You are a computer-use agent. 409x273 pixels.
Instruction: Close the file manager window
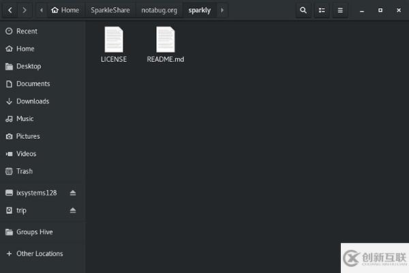pyautogui.click(x=399, y=10)
